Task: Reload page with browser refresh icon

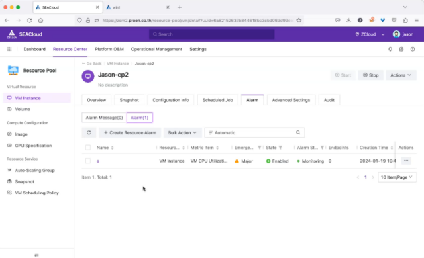Action: point(29,21)
